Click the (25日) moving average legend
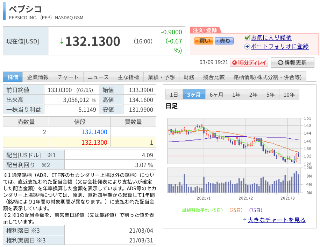This screenshot has height=247, width=320. 236,210
